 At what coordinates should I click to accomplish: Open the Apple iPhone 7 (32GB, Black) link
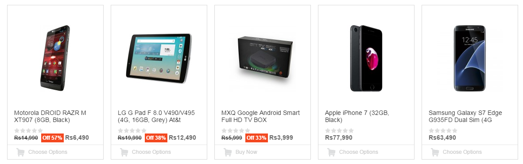tap(357, 116)
